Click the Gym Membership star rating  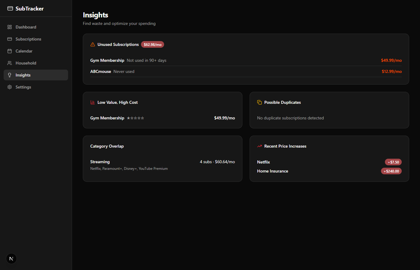[135, 118]
